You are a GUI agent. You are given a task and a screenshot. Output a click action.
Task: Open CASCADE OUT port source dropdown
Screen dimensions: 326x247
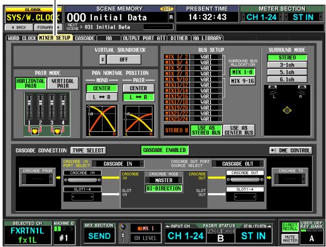(x=238, y=164)
